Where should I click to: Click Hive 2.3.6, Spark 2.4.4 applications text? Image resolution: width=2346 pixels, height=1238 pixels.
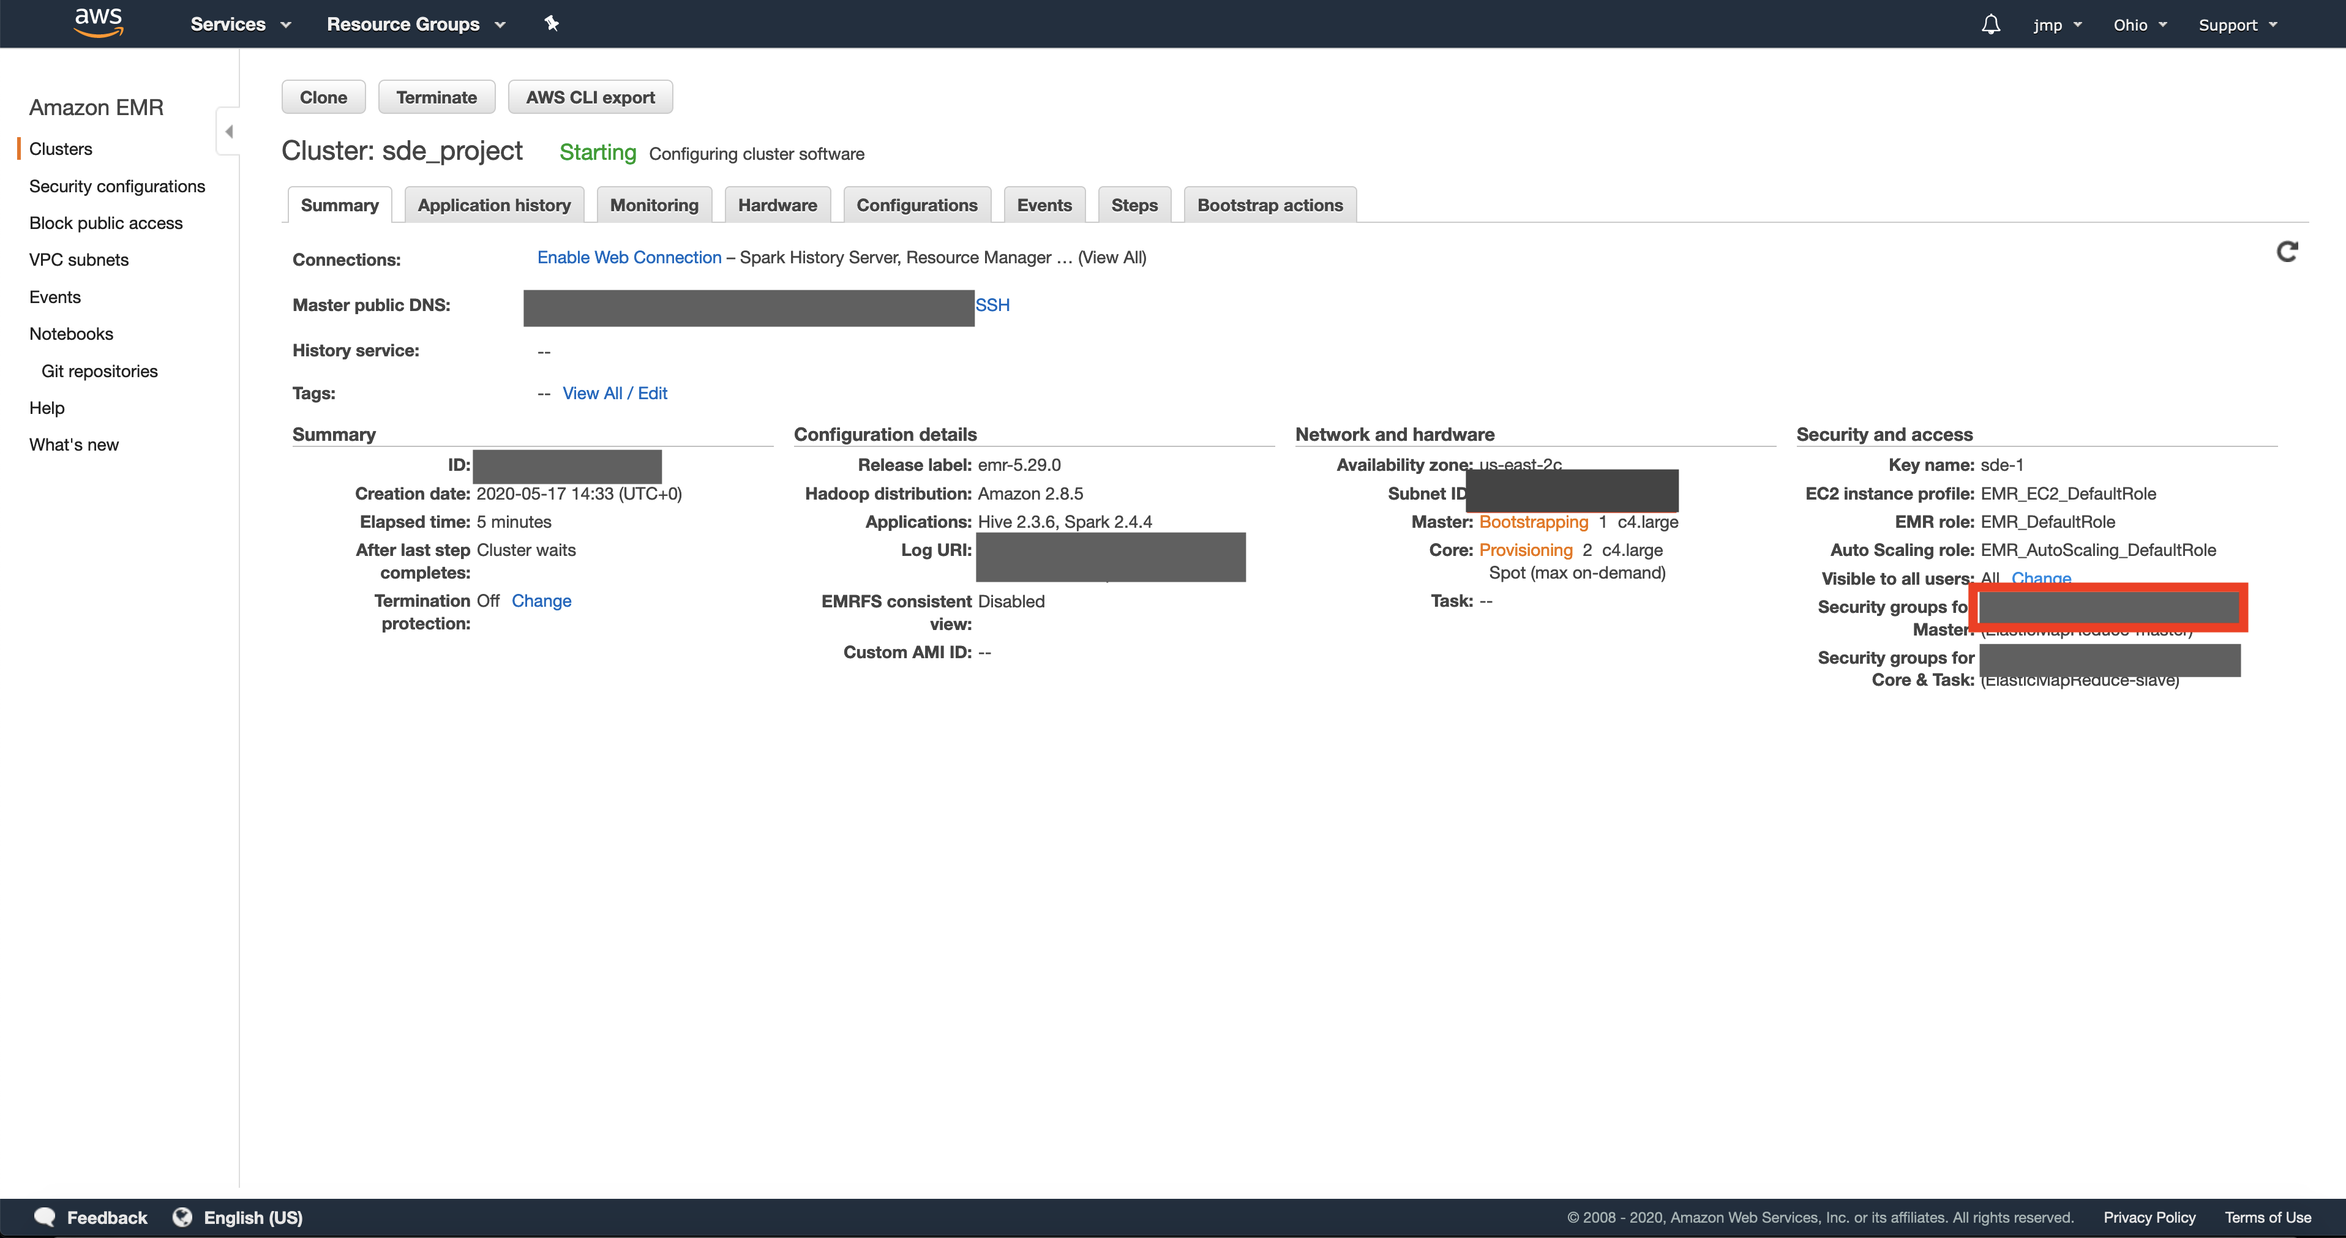pos(1065,522)
